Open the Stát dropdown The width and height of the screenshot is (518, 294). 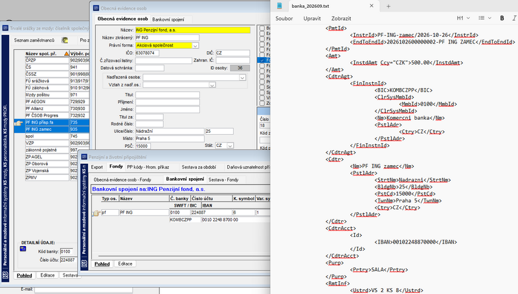click(231, 146)
